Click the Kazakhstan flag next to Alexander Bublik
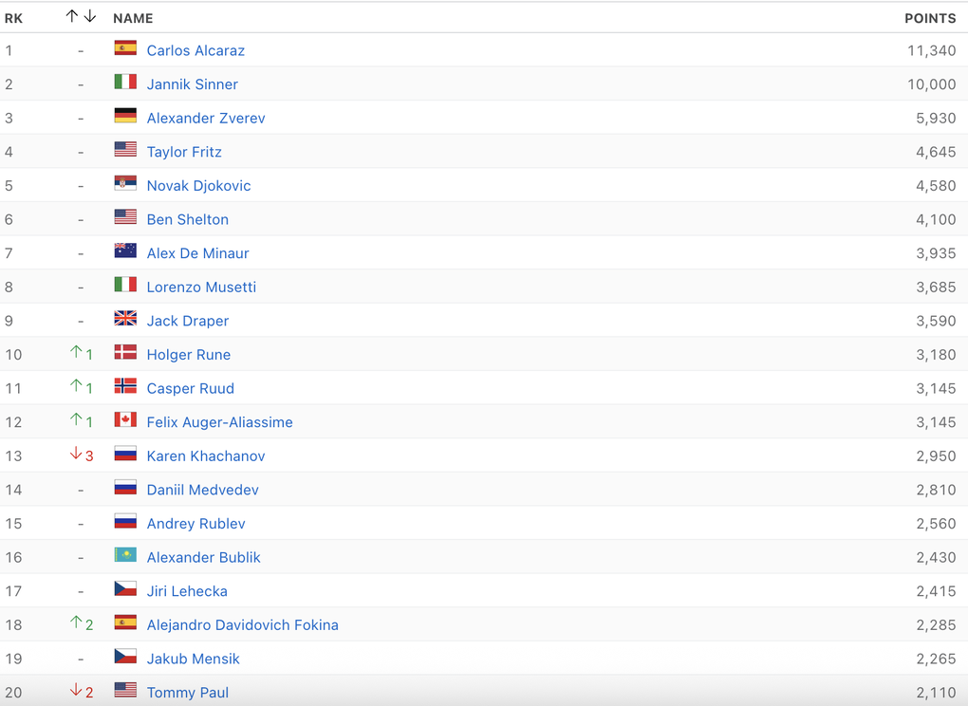 [x=125, y=556]
